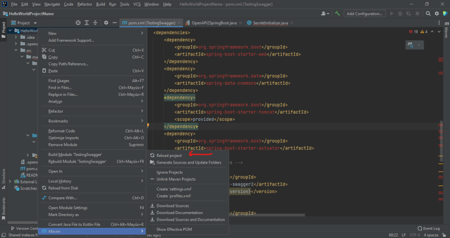Image resolution: width=450 pixels, height=238 pixels.
Task: Click the Version Control tool button
Action: 24,228
